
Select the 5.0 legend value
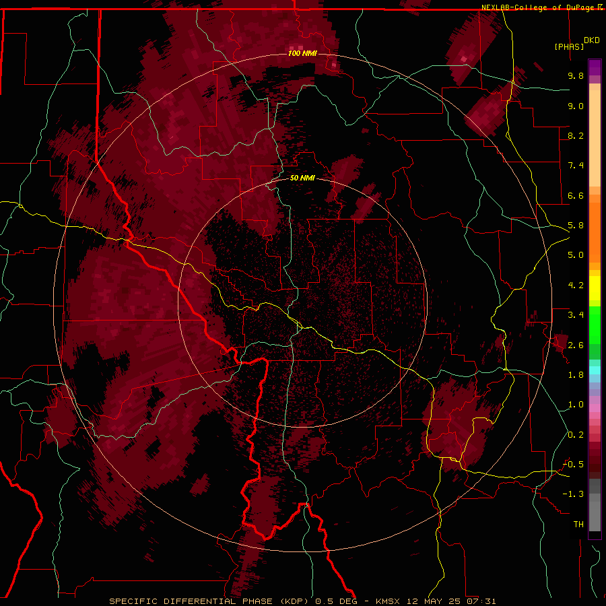click(576, 255)
